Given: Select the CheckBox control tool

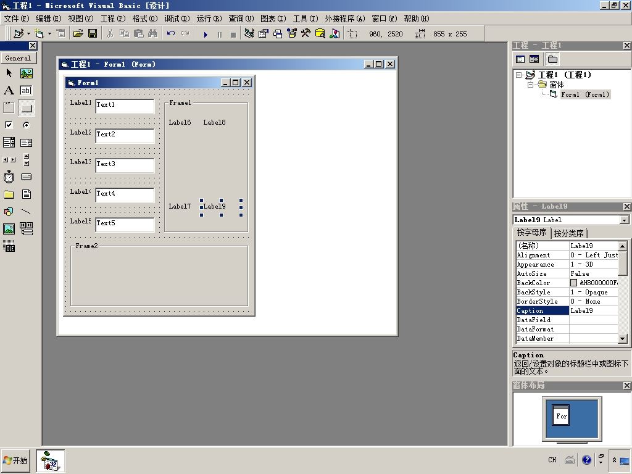Looking at the screenshot, I should tap(9, 125).
